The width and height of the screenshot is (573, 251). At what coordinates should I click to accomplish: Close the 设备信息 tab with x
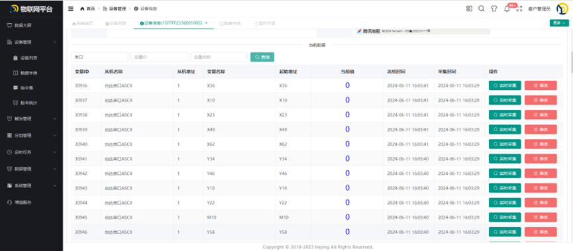point(206,23)
